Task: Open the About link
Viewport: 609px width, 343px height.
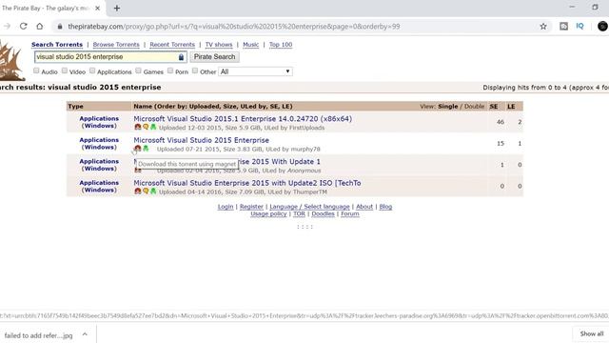Action: coord(364,207)
